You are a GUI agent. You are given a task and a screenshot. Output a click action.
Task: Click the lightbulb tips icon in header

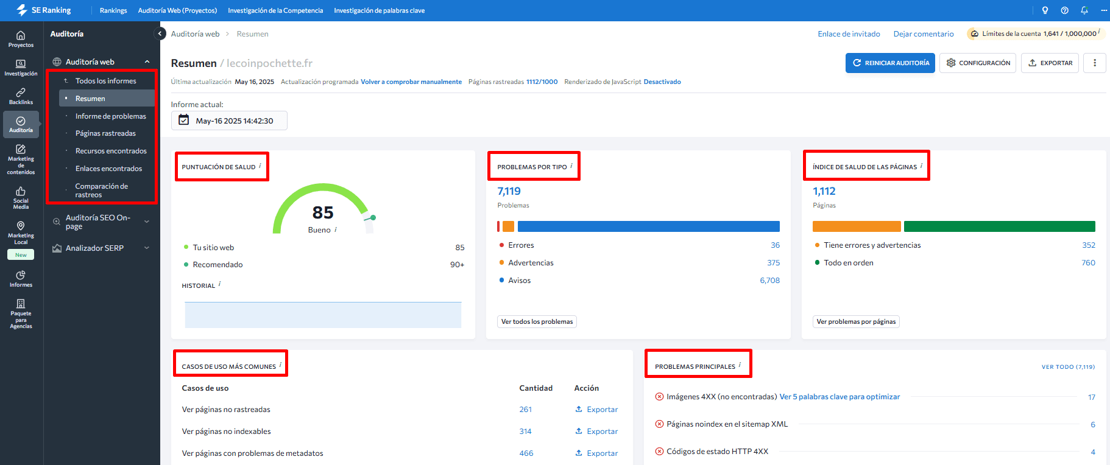[x=1045, y=10]
